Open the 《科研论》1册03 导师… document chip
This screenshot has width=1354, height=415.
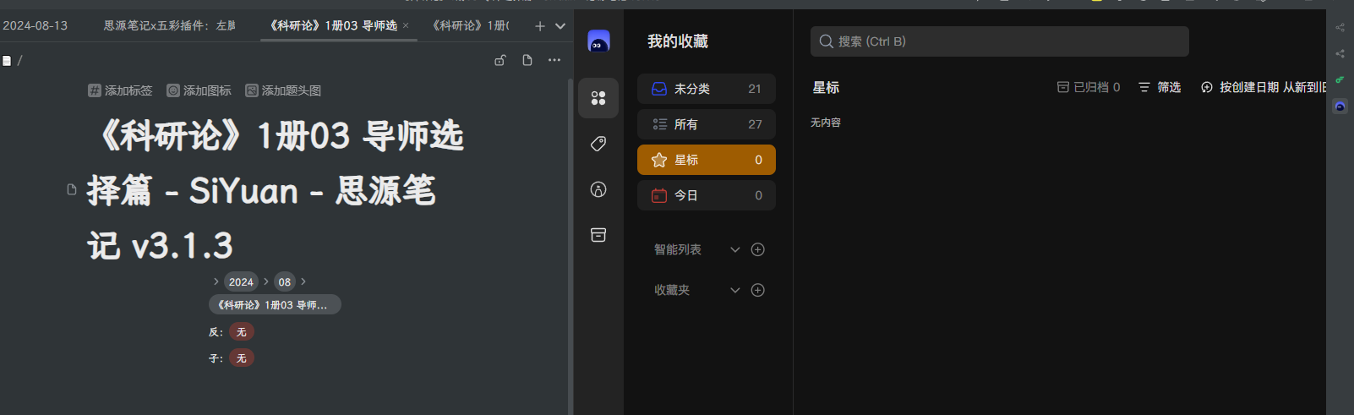click(275, 304)
